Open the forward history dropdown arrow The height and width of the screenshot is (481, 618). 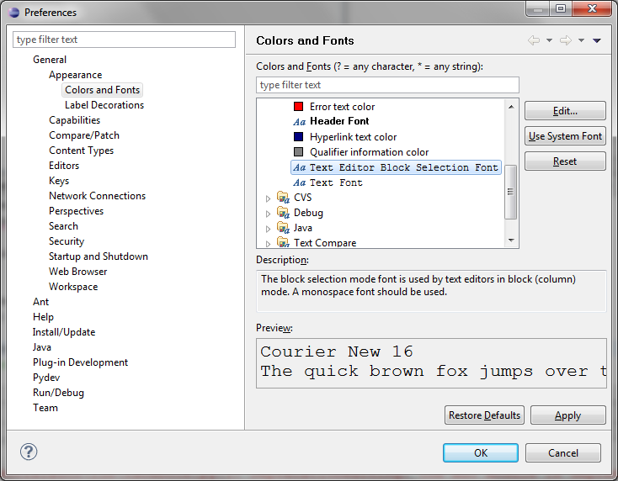pyautogui.click(x=581, y=40)
